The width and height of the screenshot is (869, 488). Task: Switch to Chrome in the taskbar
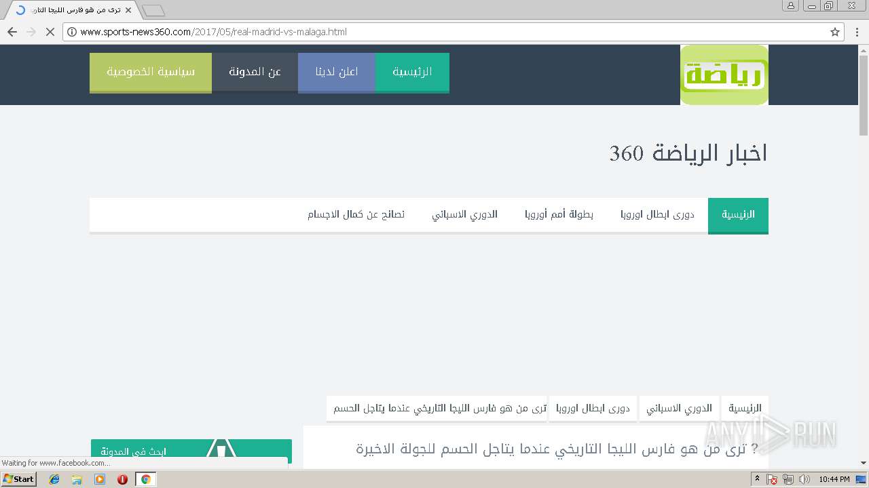click(x=145, y=479)
